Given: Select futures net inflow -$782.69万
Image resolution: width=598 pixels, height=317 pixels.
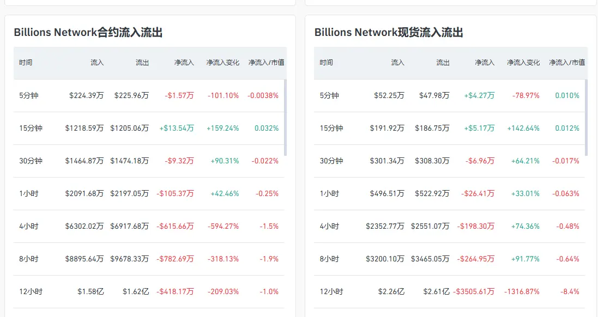Looking at the screenshot, I should pos(175,259).
